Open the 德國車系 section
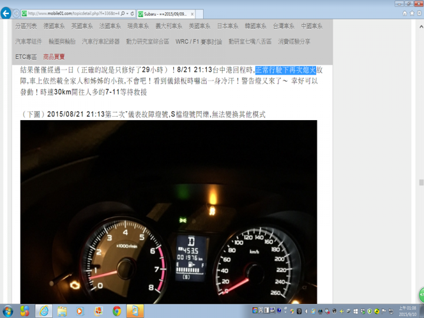This screenshot has height=318, width=424. pos(54,26)
